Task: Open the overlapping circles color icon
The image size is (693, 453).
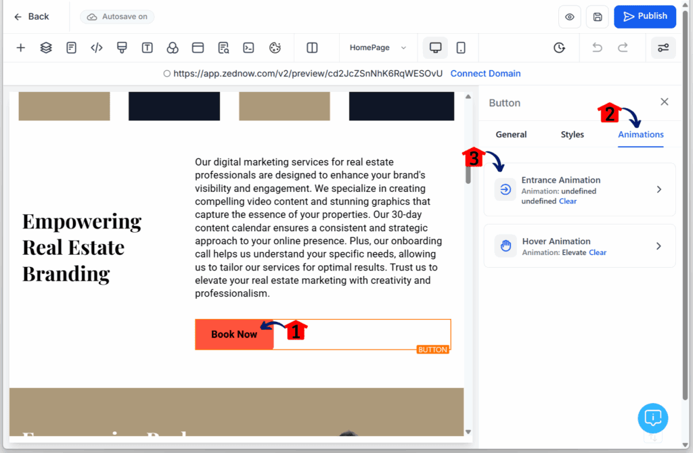Action: pyautogui.click(x=173, y=48)
